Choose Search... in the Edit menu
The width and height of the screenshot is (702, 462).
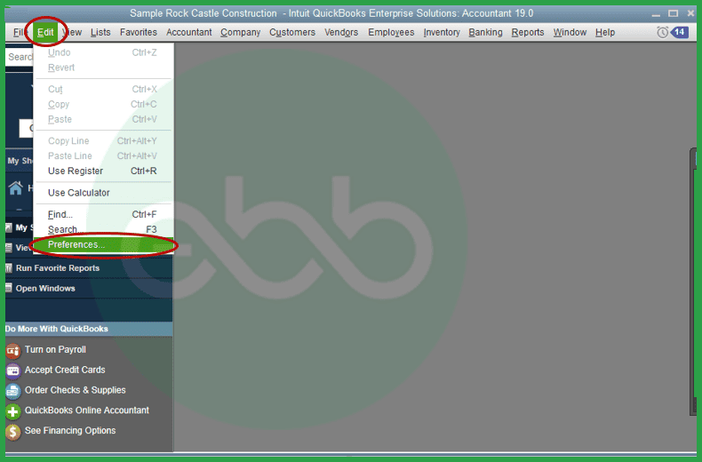(103, 229)
